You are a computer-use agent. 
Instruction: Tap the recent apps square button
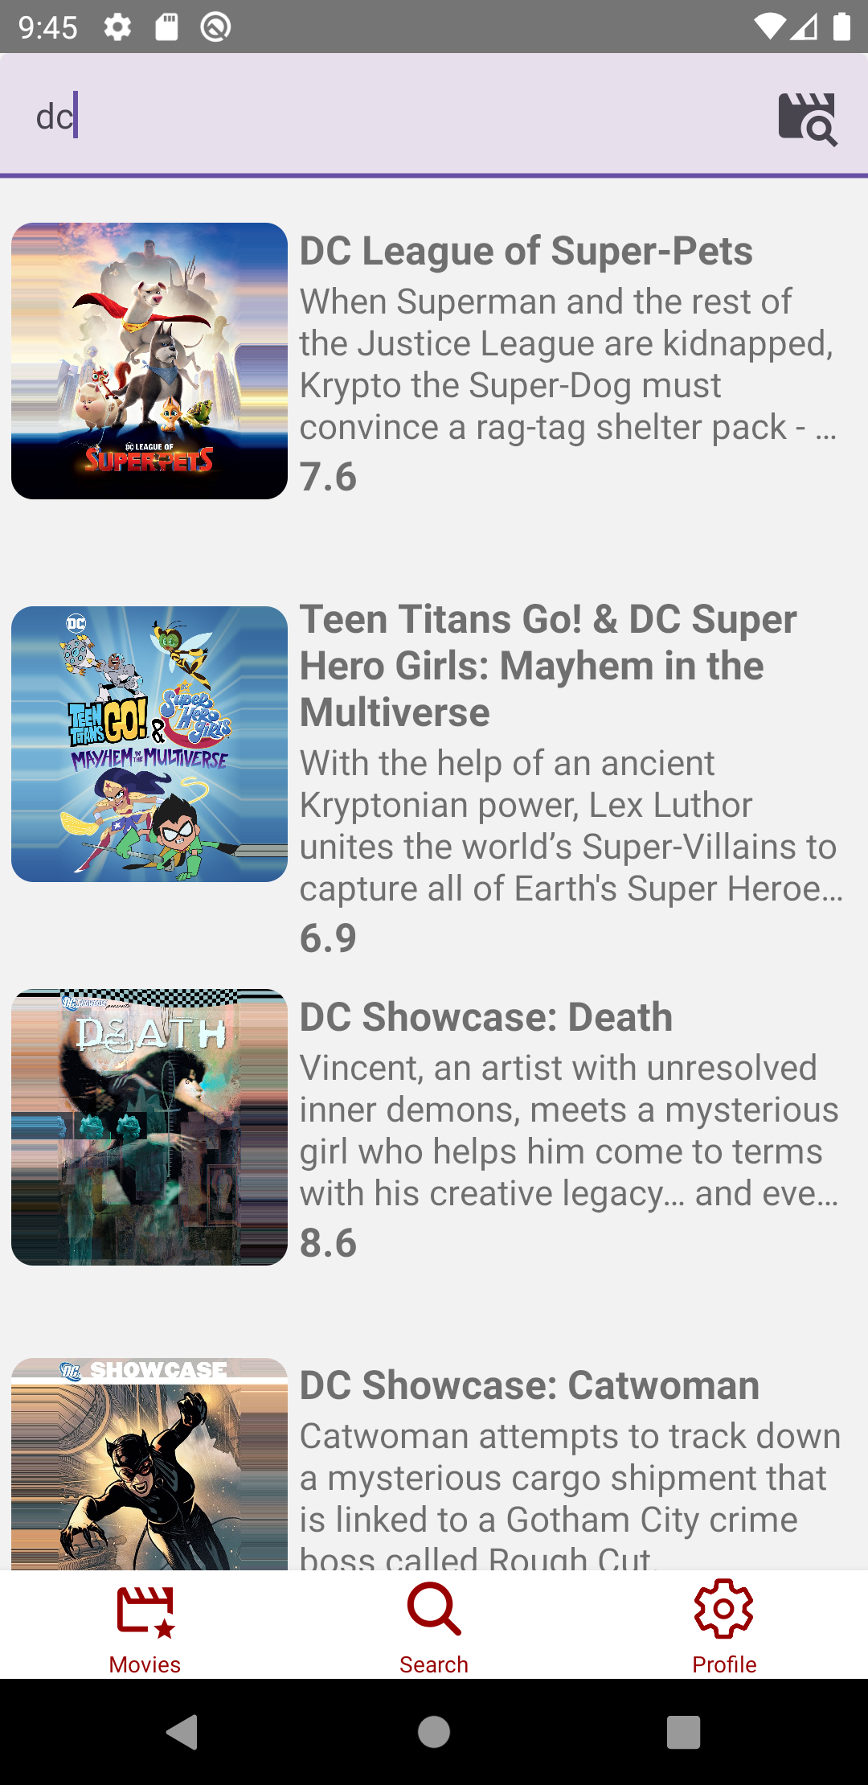pyautogui.click(x=684, y=1732)
